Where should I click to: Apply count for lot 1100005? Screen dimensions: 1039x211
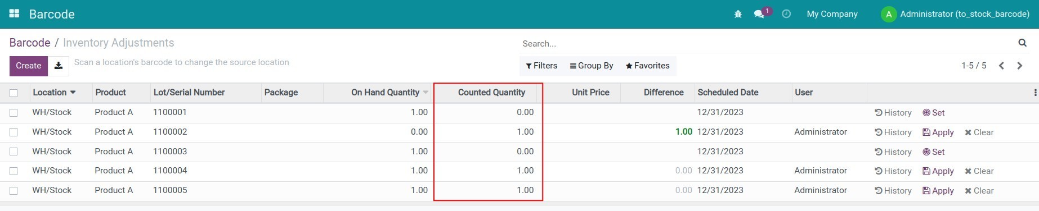pyautogui.click(x=938, y=191)
